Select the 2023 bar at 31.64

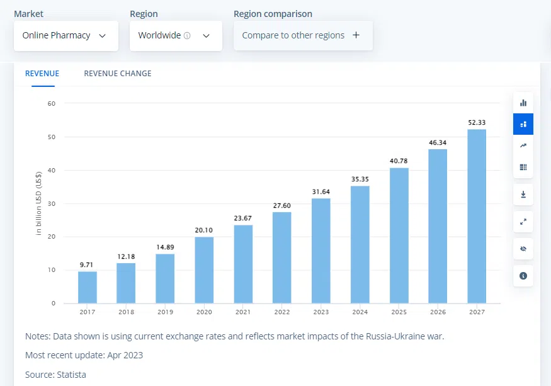point(321,251)
